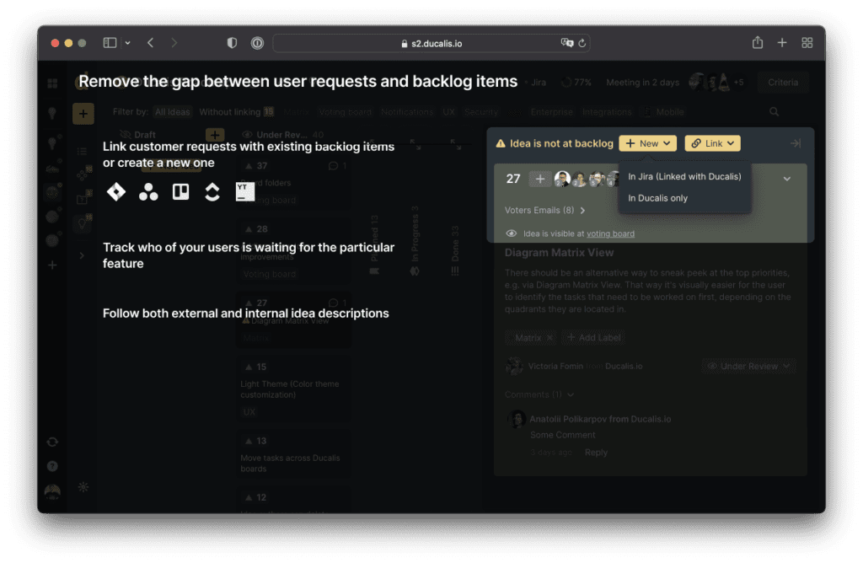The width and height of the screenshot is (863, 563).
Task: Open the New dropdown button
Action: coord(648,143)
